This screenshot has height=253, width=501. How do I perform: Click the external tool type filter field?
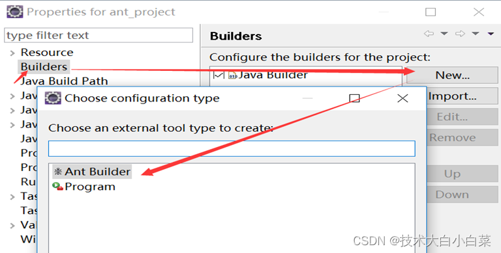tap(232, 148)
